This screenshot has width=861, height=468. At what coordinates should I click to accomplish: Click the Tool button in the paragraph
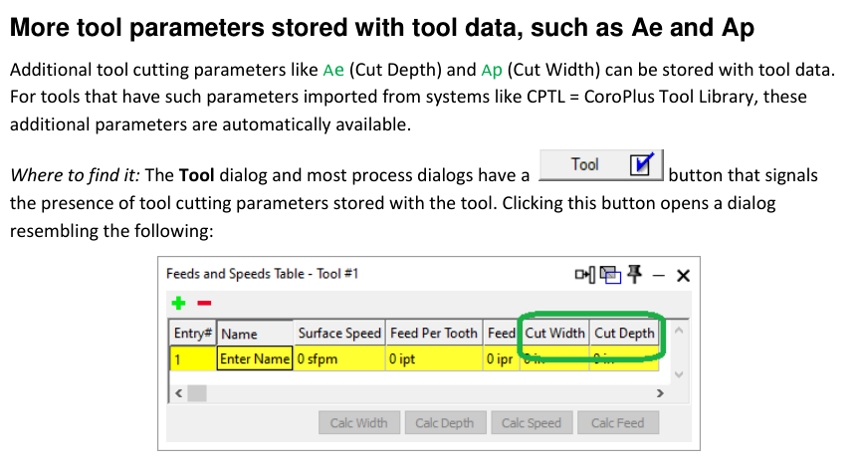pyautogui.click(x=601, y=164)
